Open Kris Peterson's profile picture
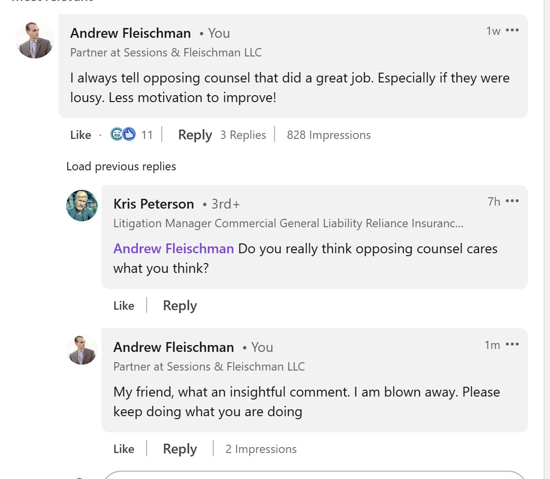 [82, 206]
